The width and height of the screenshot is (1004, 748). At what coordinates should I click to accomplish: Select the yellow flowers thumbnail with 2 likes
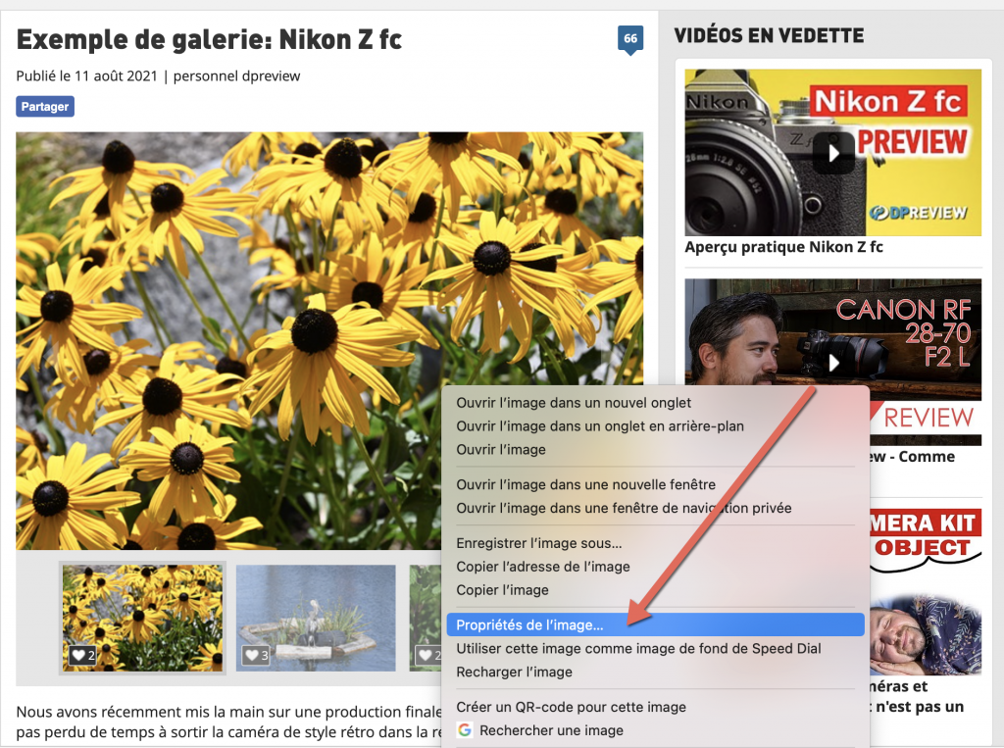point(142,618)
